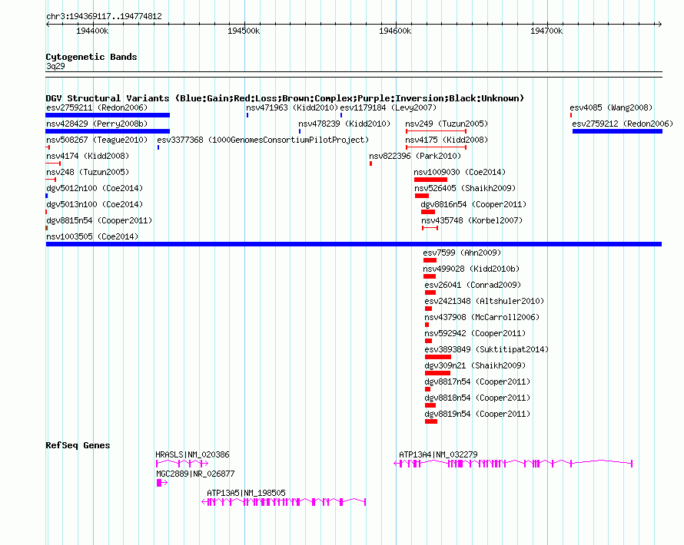684x545 pixels.
Task: Select esv2759212 (Redon2006) label
Action: tap(623, 124)
